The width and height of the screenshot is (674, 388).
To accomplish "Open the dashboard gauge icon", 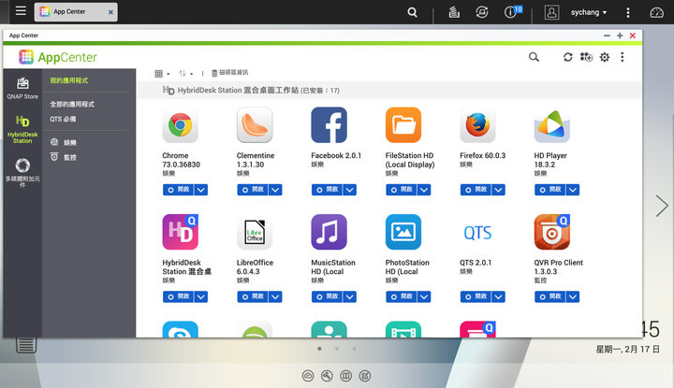I will click(656, 12).
